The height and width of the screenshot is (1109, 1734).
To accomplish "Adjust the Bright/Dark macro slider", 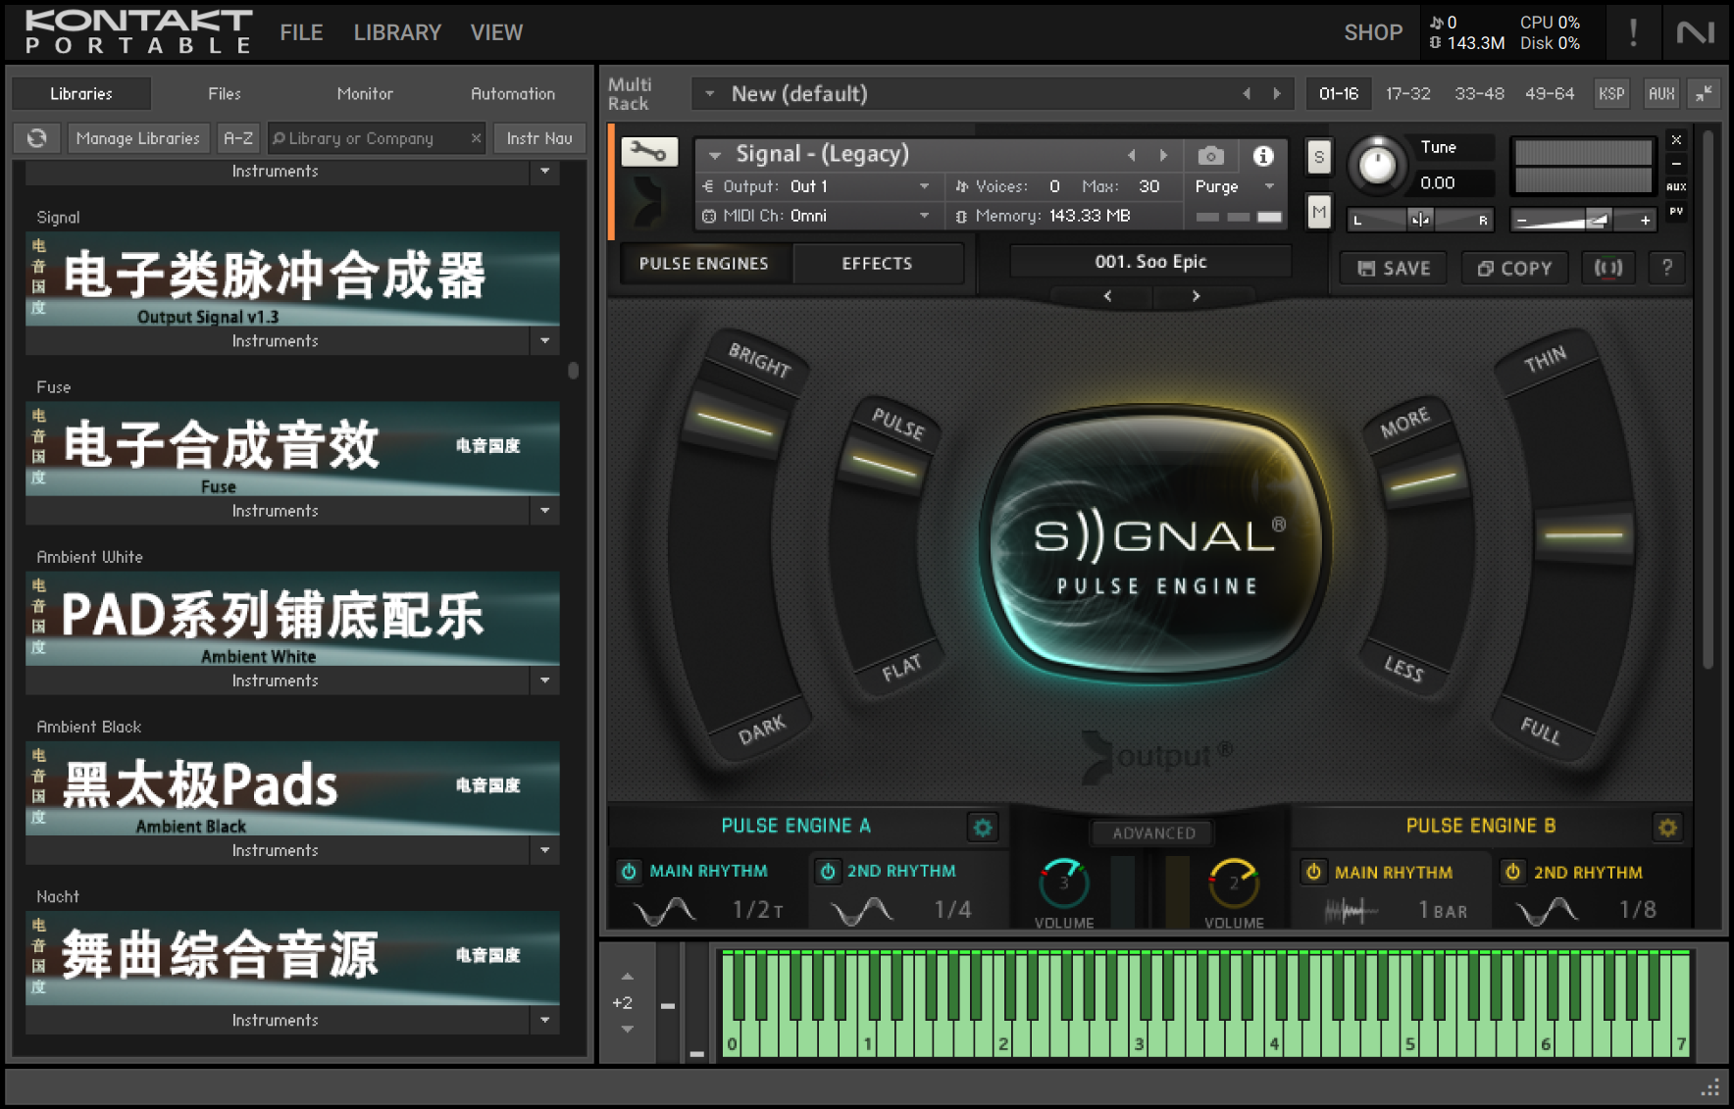I will pyautogui.click(x=736, y=423).
